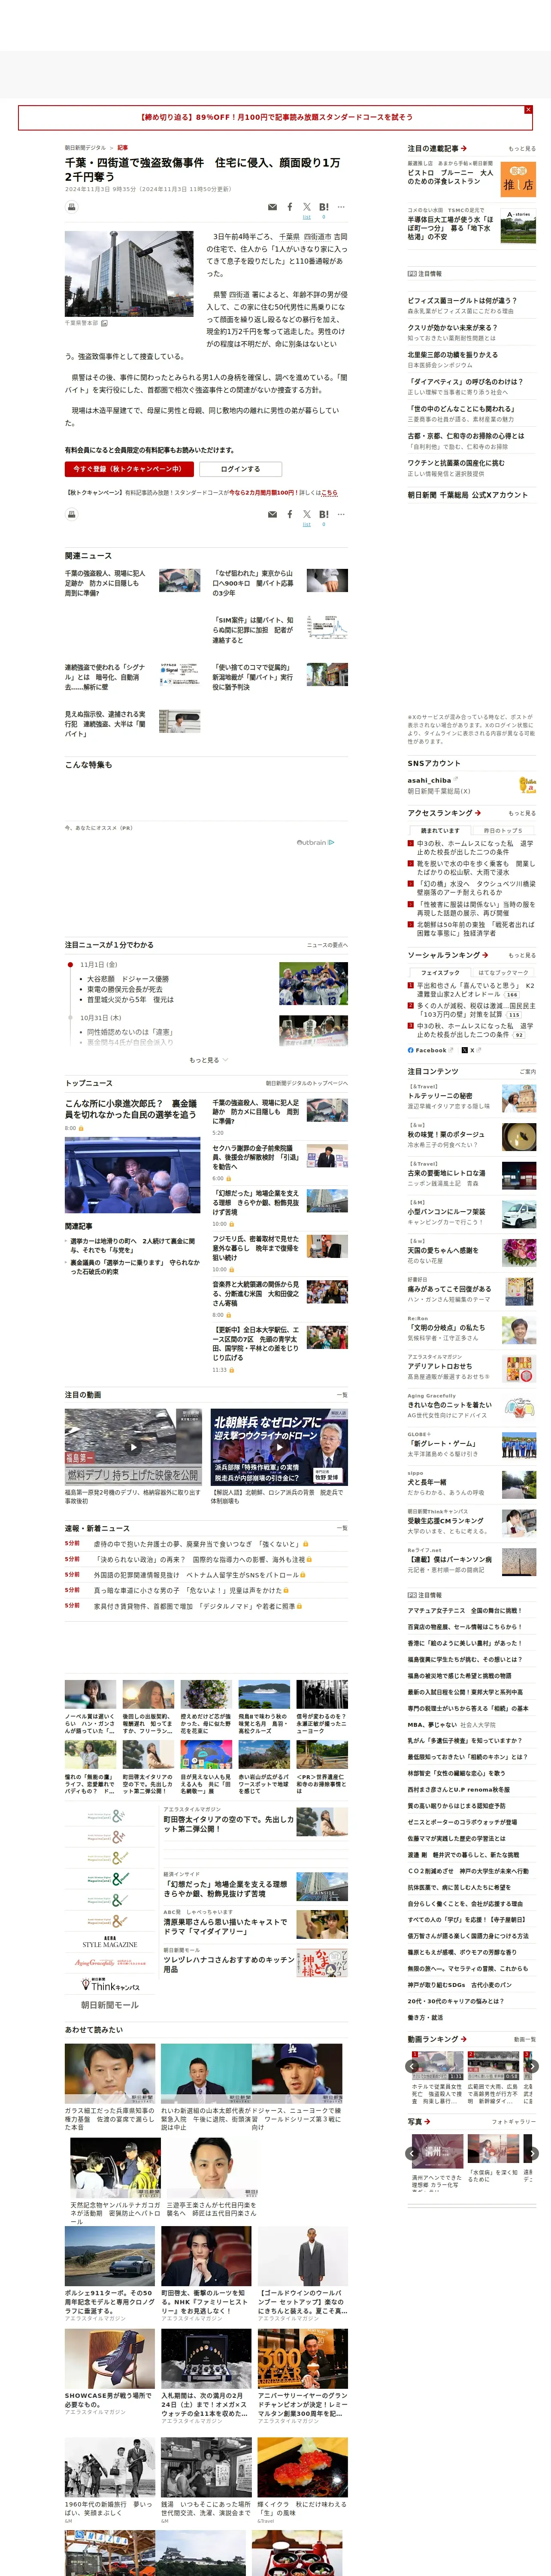
Task: Open 朝日新聞モール link
Action: point(110,2005)
